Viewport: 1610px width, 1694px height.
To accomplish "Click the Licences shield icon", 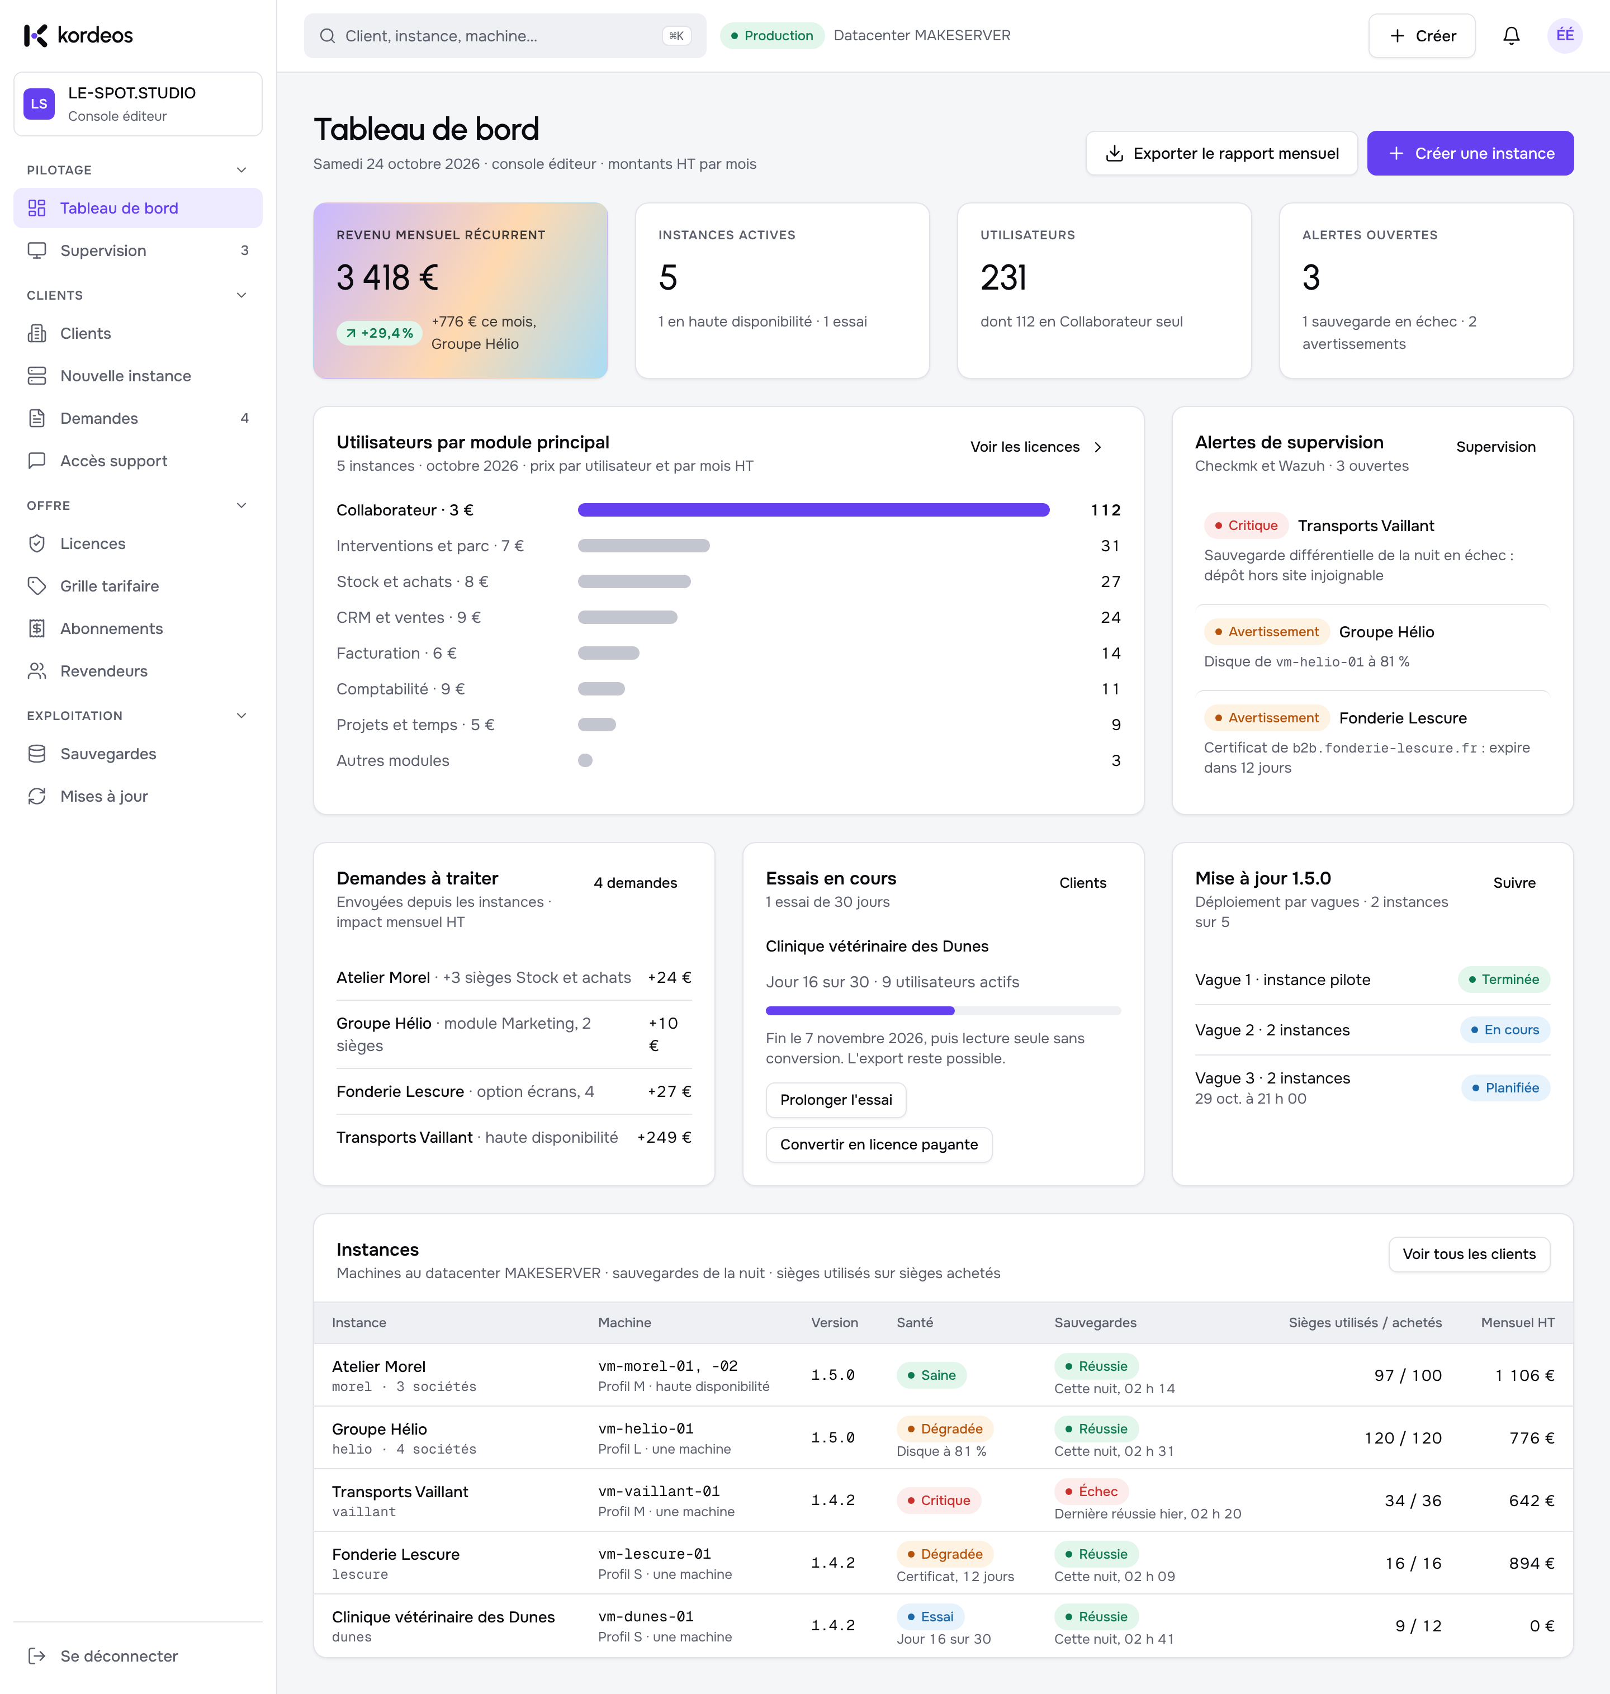I will point(37,543).
